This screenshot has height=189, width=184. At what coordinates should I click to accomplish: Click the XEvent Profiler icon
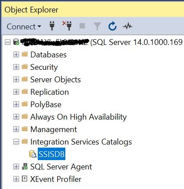[24, 179]
